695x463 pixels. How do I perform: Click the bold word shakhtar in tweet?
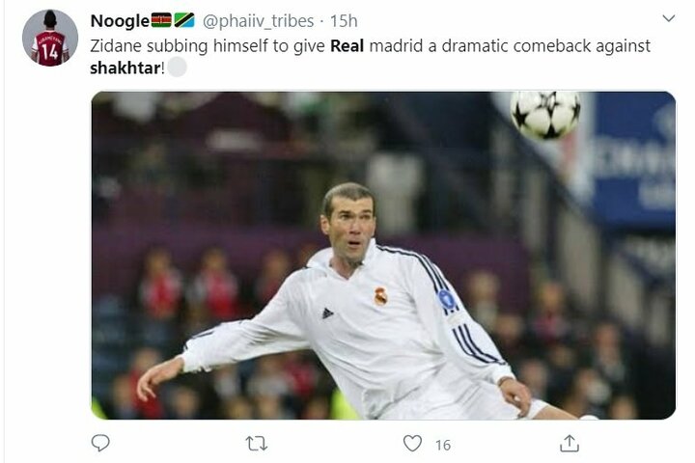point(125,68)
